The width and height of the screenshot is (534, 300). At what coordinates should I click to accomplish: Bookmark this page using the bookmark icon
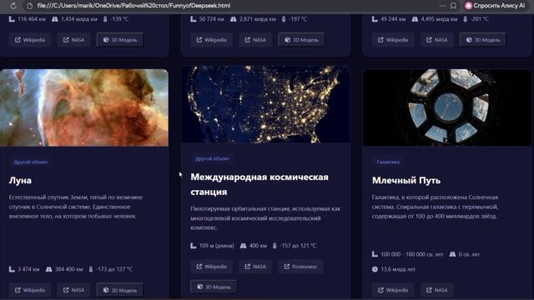tap(453, 6)
